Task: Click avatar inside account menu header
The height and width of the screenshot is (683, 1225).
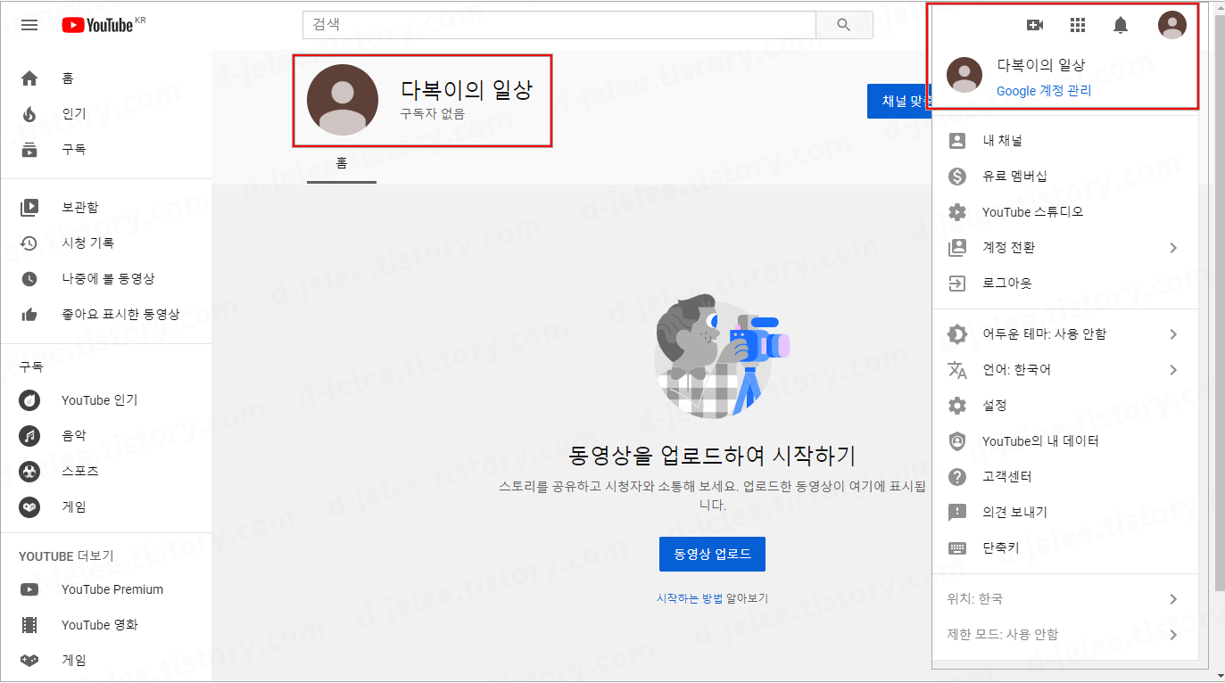Action: 964,75
